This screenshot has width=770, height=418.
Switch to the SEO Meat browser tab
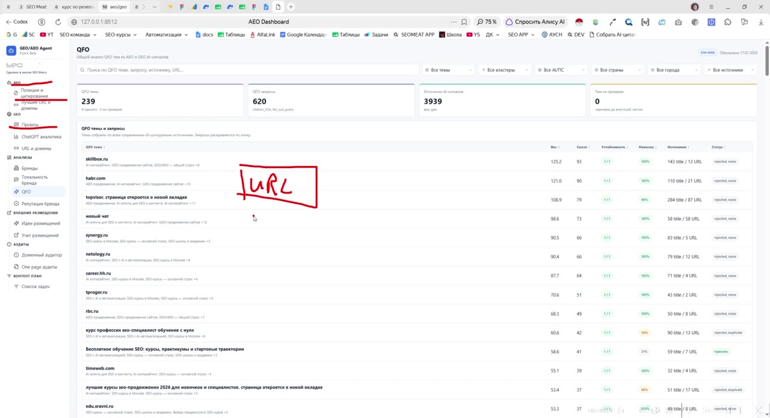pyautogui.click(x=33, y=7)
